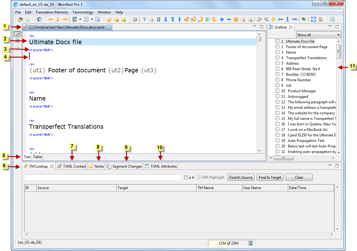Empty memory with the trash can icon
This screenshot has width=357, height=251.
[x=251, y=243]
